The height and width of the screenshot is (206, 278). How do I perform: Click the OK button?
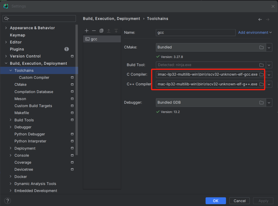click(215, 201)
